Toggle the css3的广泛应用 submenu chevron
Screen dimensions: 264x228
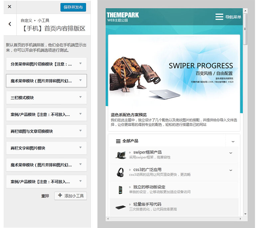[231, 171]
